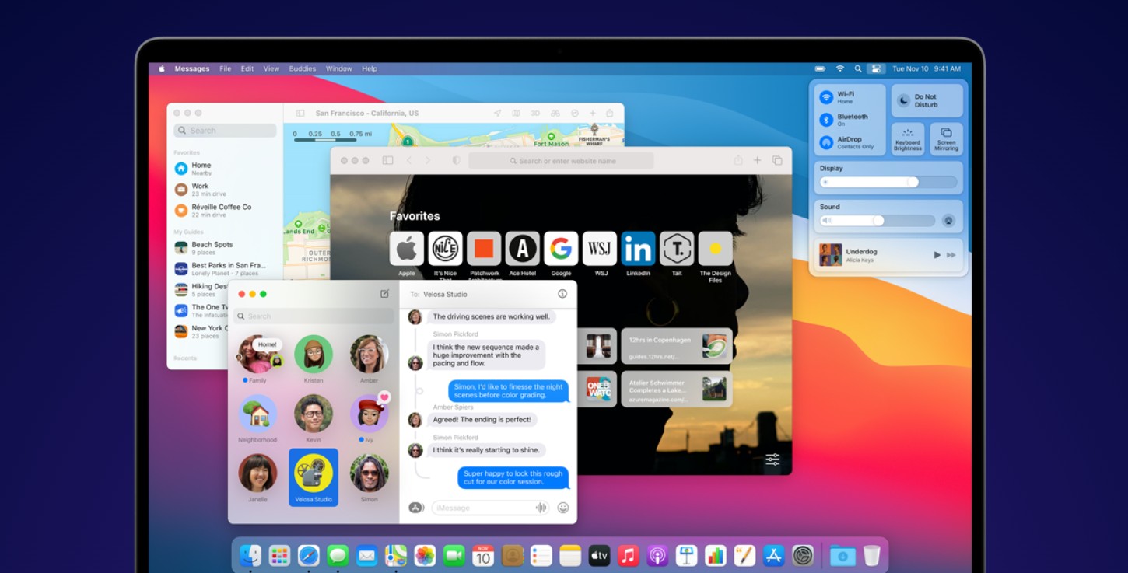The height and width of the screenshot is (573, 1128).
Task: Open the App Store shortcut in the iMessage bar
Action: coord(414,506)
